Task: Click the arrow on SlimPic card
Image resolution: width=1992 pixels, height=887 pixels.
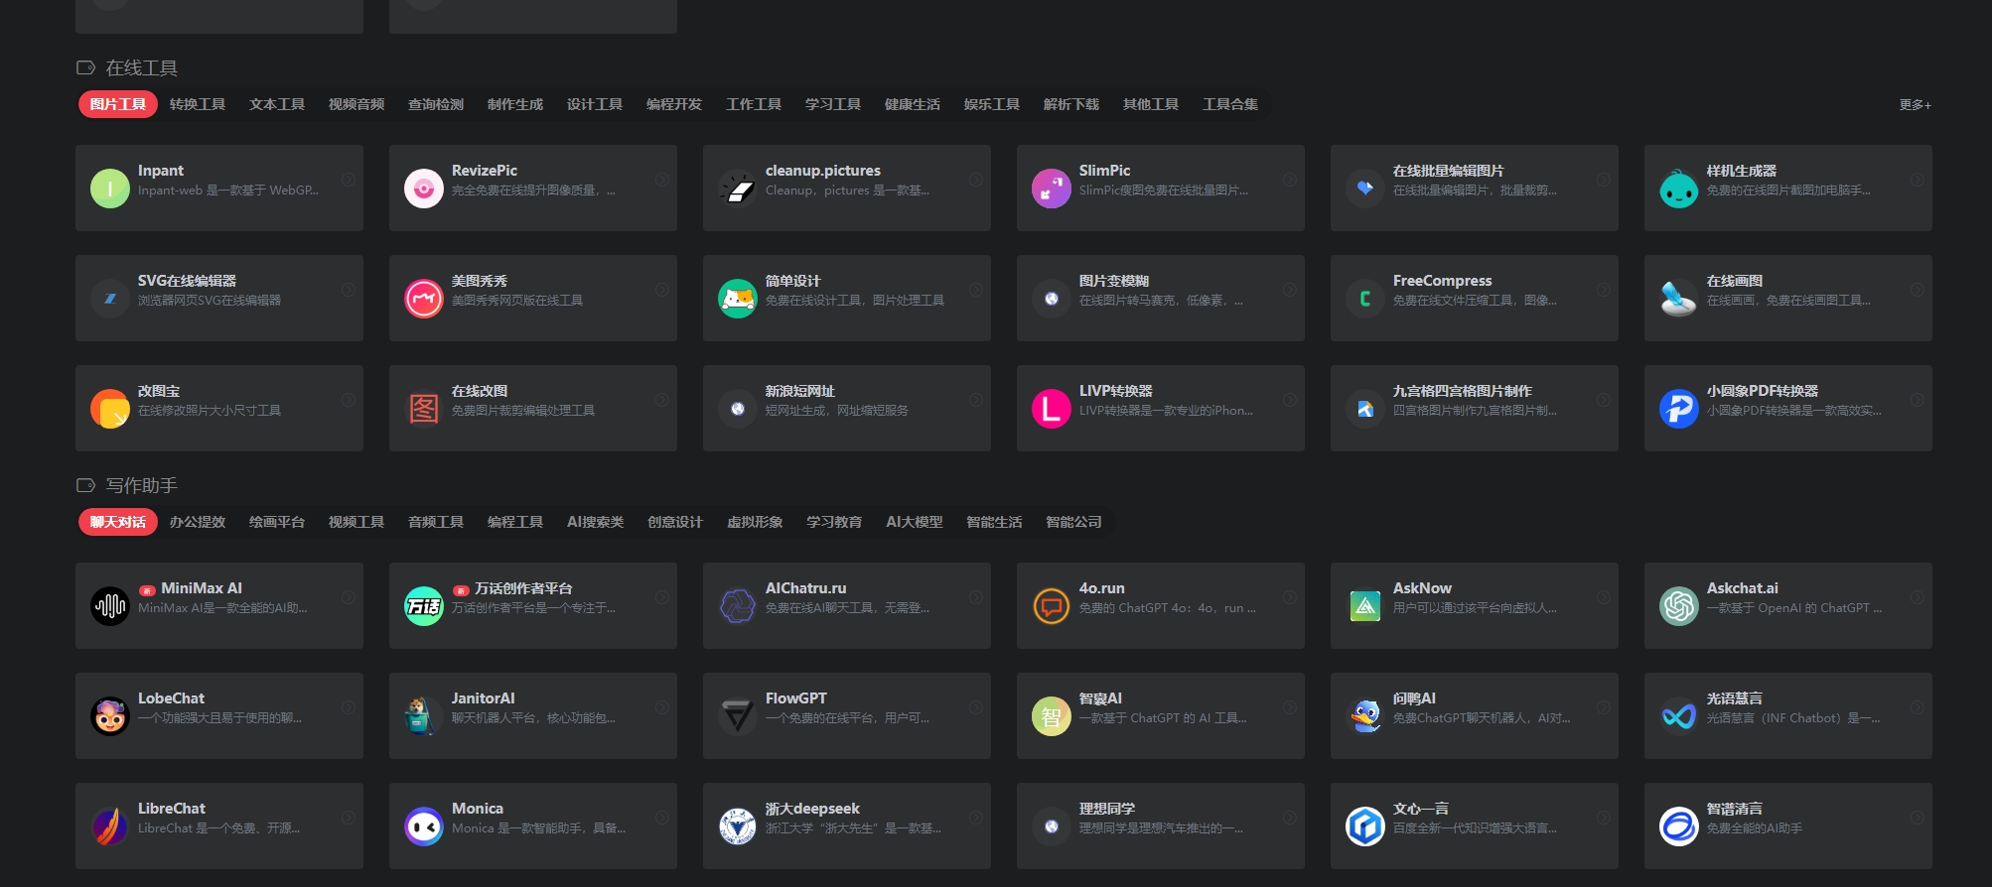Action: tap(1290, 180)
